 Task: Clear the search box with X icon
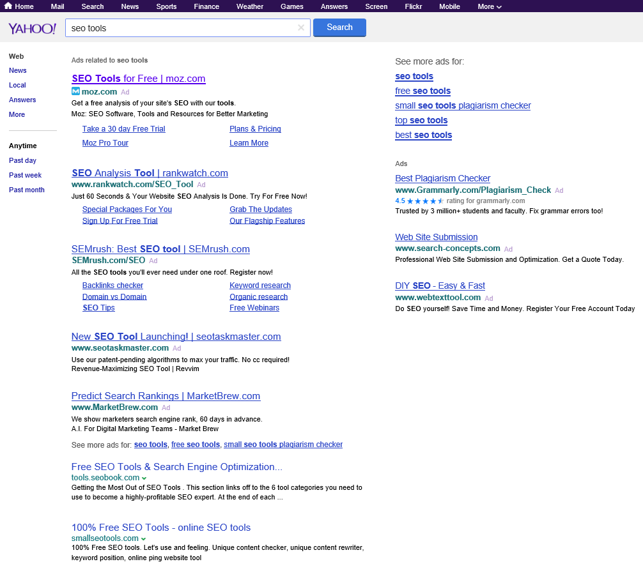pyautogui.click(x=301, y=27)
